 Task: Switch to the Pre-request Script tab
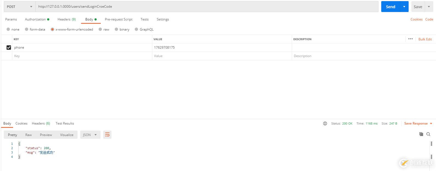(x=119, y=19)
